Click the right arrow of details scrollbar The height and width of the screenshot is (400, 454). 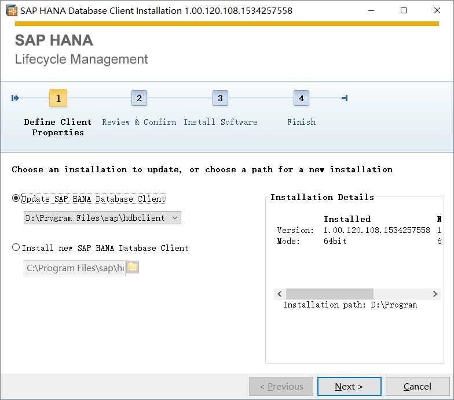[x=435, y=294]
